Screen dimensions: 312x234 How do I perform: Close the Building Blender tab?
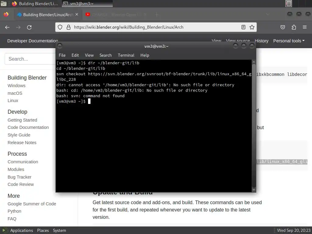click(77, 15)
